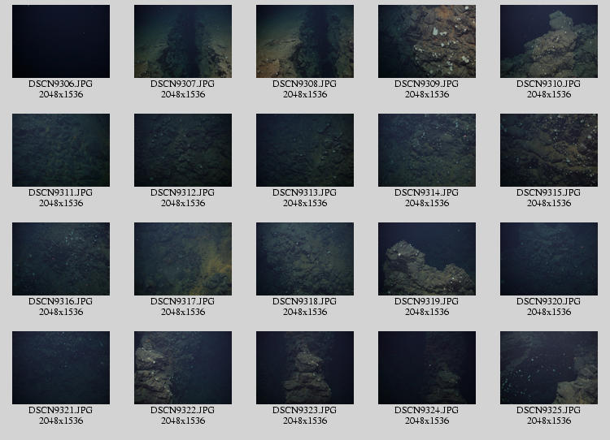Viewport: 610px width, 440px height.
Task: Open the DSCN9323.JPG image
Action: (305, 368)
